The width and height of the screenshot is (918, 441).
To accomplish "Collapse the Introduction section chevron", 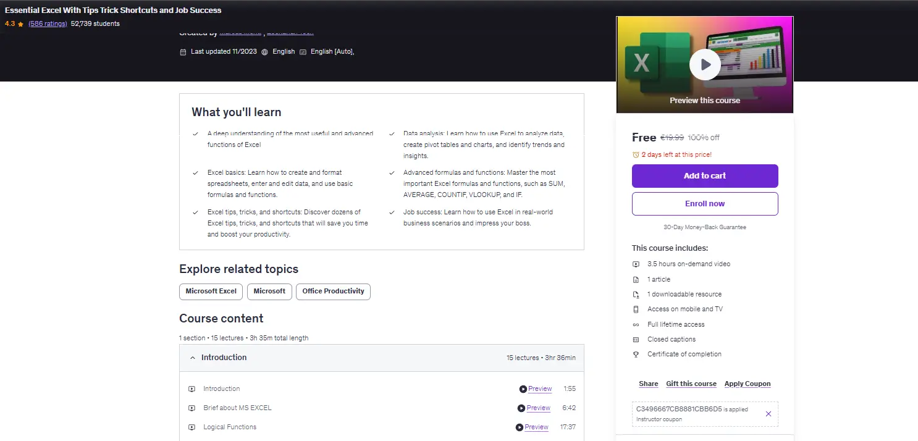I will click(x=193, y=358).
